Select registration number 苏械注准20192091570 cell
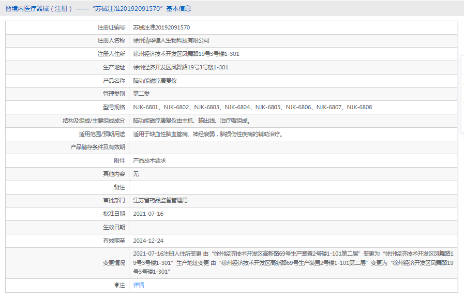Viewport: 464px width, 297px height. 161,27
